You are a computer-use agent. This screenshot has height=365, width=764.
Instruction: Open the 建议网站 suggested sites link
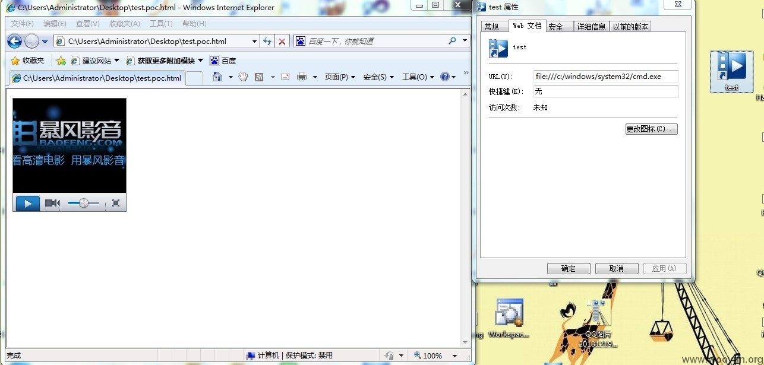95,61
